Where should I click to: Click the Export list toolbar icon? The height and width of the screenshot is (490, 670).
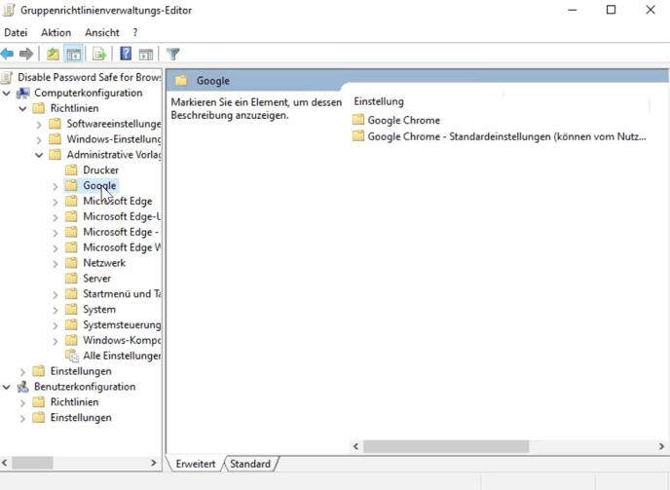(x=98, y=55)
